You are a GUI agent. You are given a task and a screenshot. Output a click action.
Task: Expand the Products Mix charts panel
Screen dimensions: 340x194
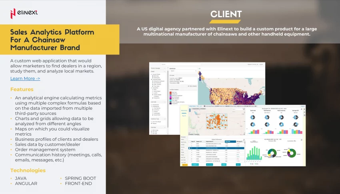pyautogui.click(x=302, y=140)
